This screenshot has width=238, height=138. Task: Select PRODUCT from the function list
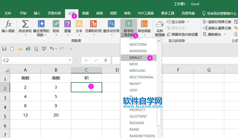pyautogui.click(x=139, y=110)
